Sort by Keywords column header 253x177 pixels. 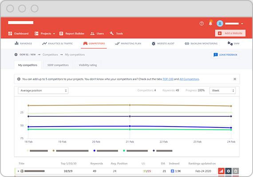pos(96,163)
